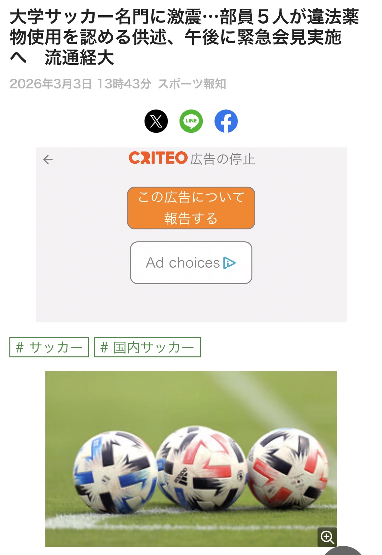
Task: Share the article via LINE
Action: point(191,121)
